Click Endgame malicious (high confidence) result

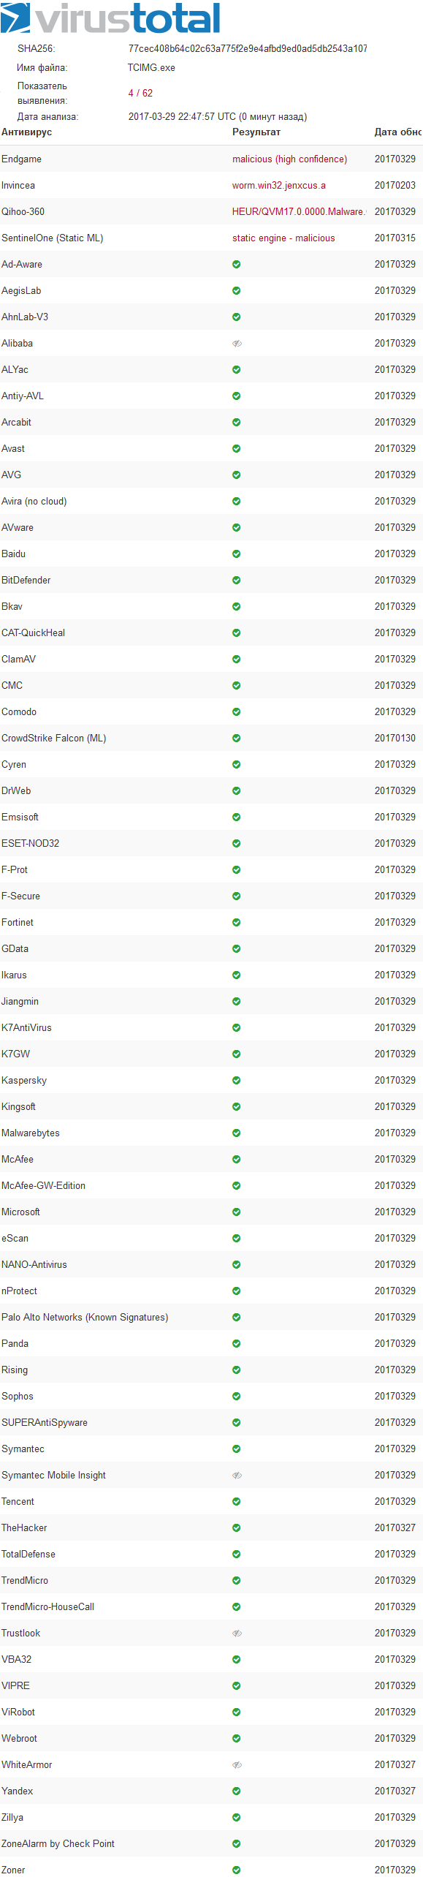coord(289,159)
